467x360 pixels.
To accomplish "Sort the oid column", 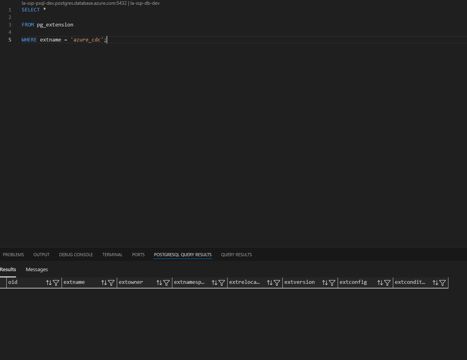I will coord(49,283).
